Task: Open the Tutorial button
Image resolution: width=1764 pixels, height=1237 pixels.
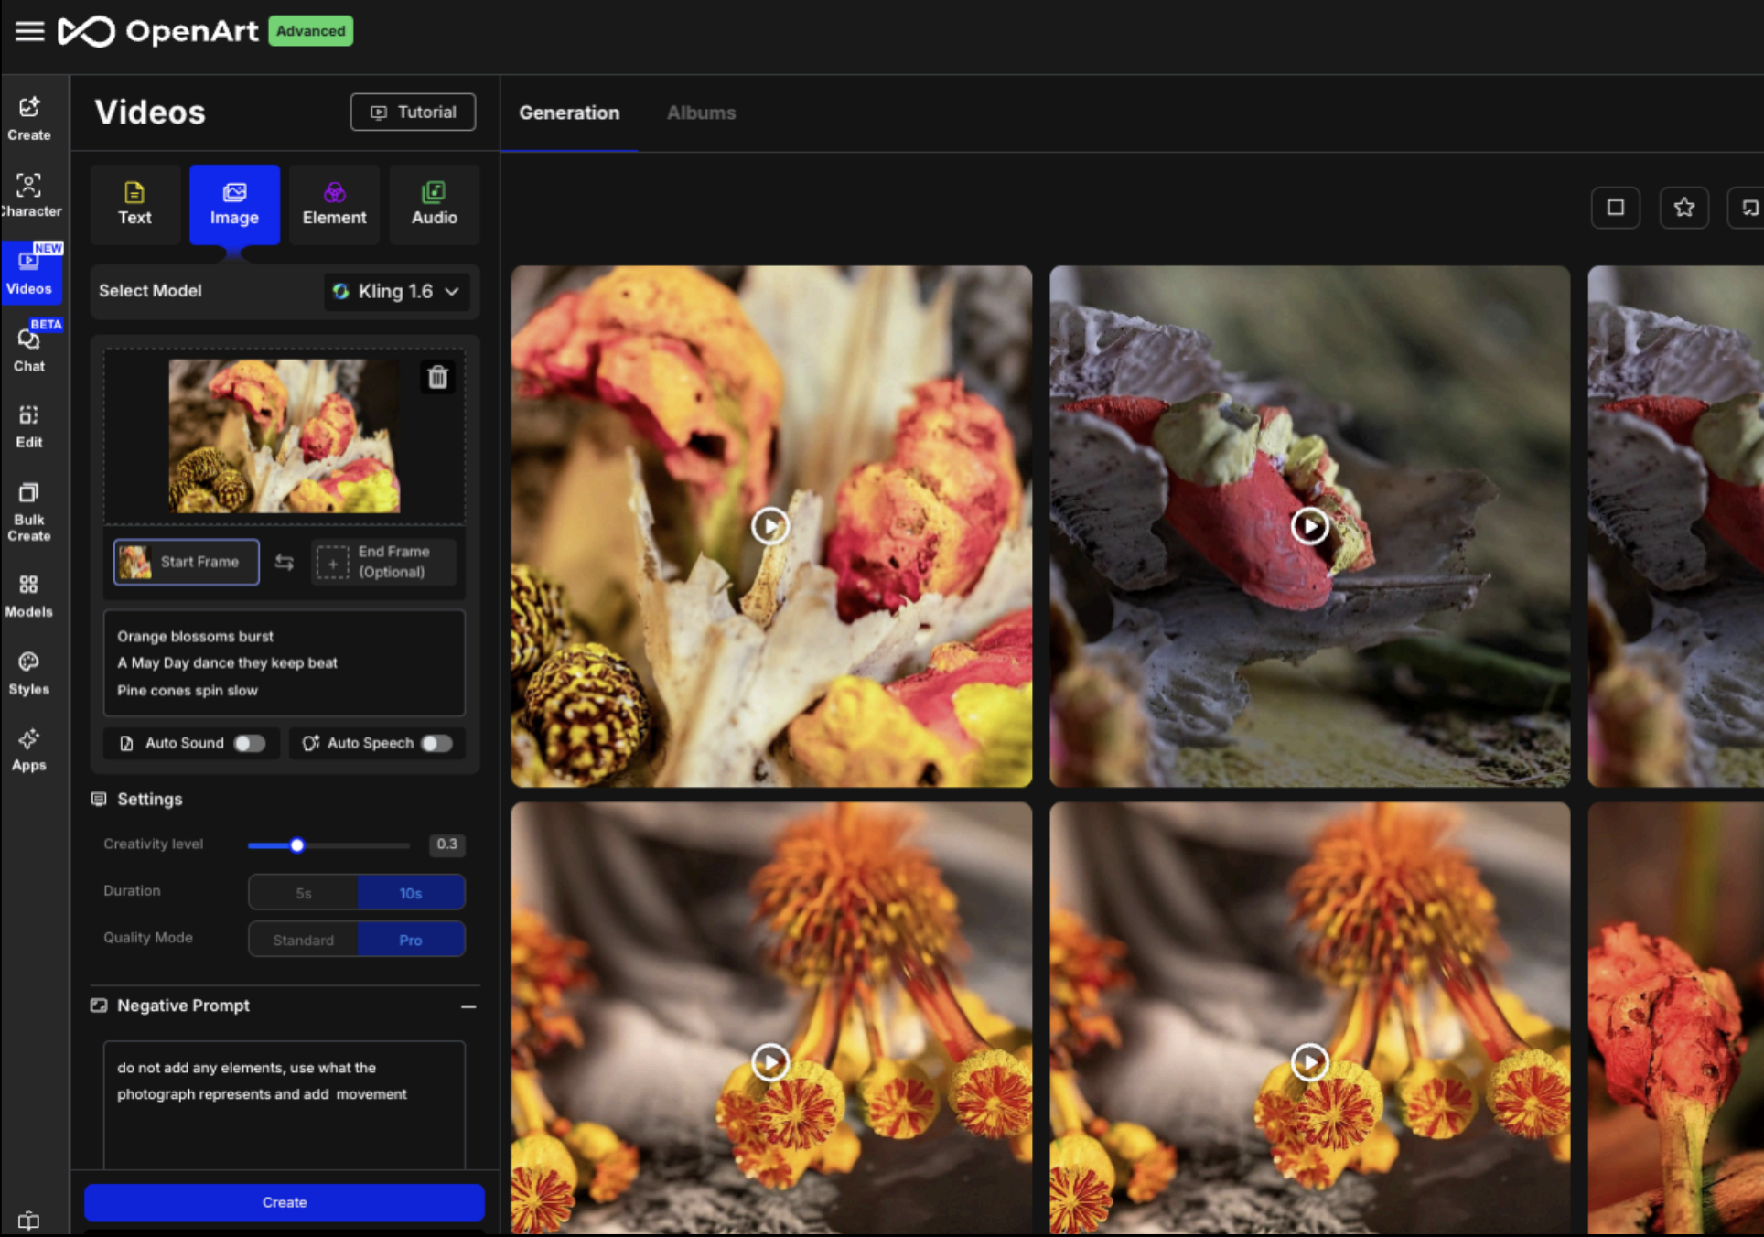Action: click(413, 112)
